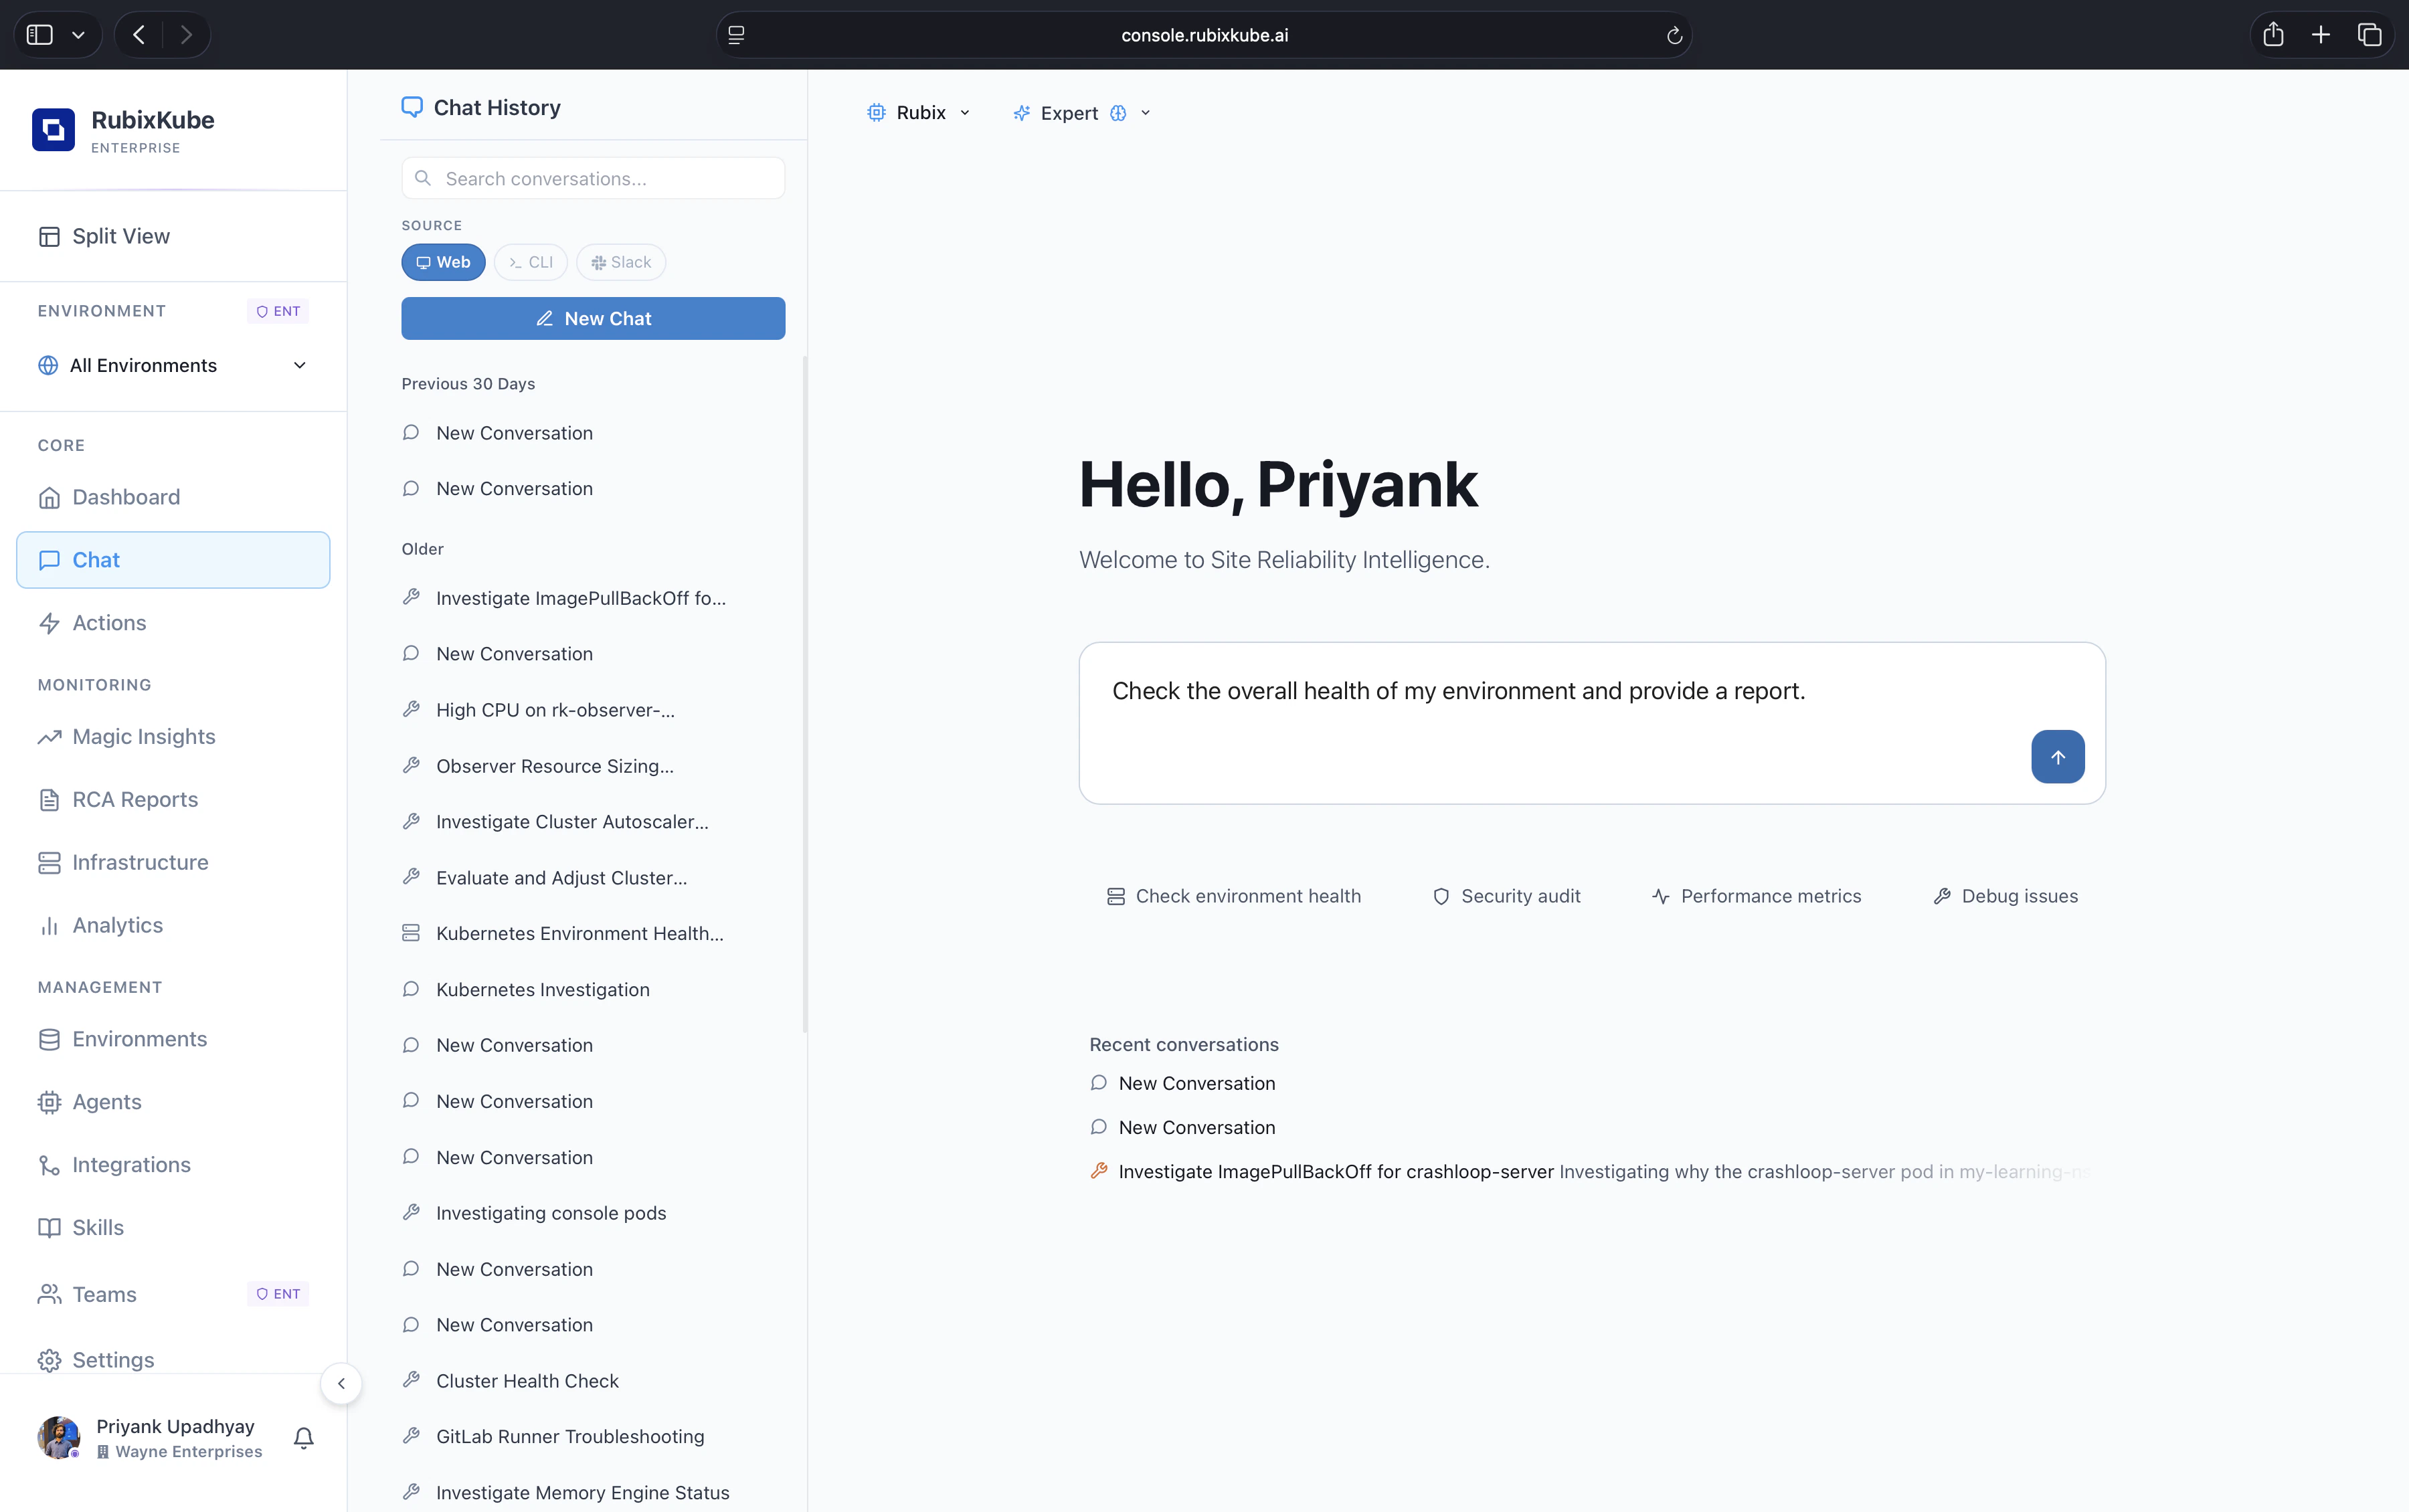Open the Agents page
The height and width of the screenshot is (1512, 2409).
[x=106, y=1101]
